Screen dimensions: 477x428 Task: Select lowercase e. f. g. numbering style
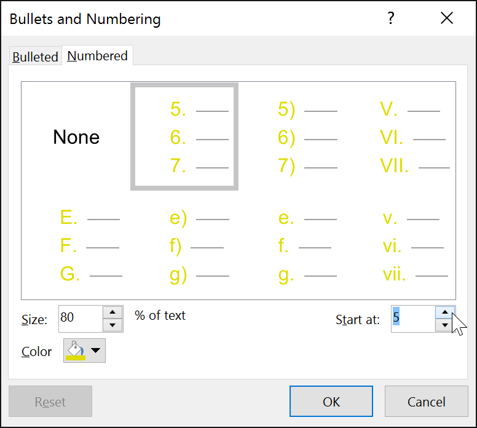click(293, 246)
